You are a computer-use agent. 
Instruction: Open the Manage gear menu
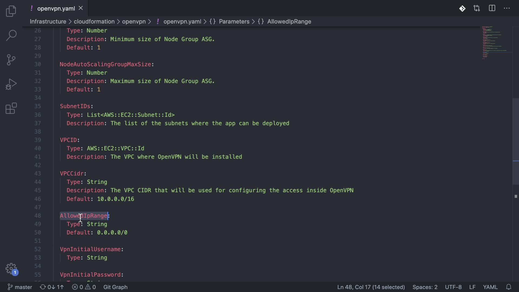(x=11, y=269)
